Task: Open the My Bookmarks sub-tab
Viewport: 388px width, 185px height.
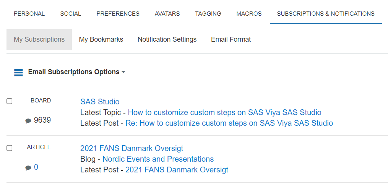Action: click(x=101, y=39)
